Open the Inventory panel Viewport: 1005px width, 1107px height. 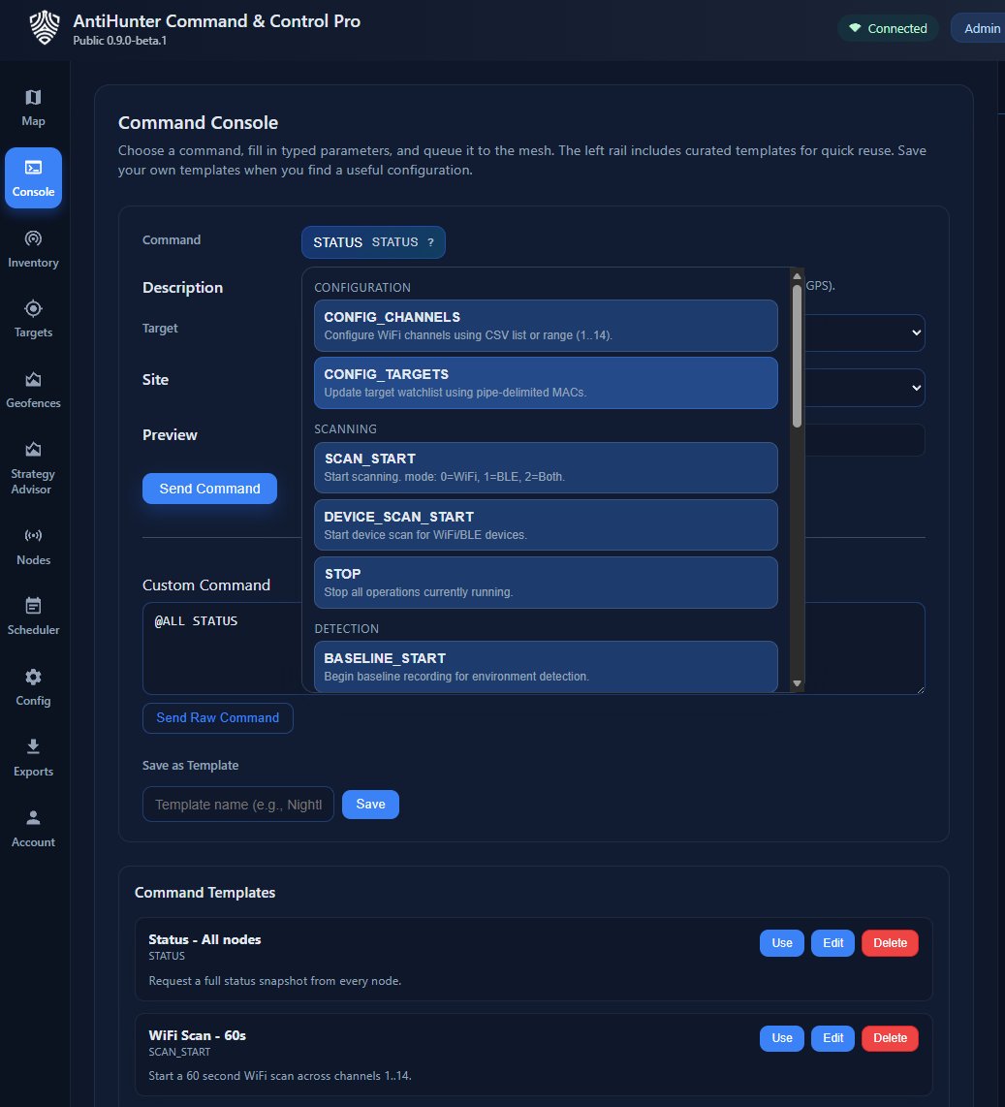33,248
